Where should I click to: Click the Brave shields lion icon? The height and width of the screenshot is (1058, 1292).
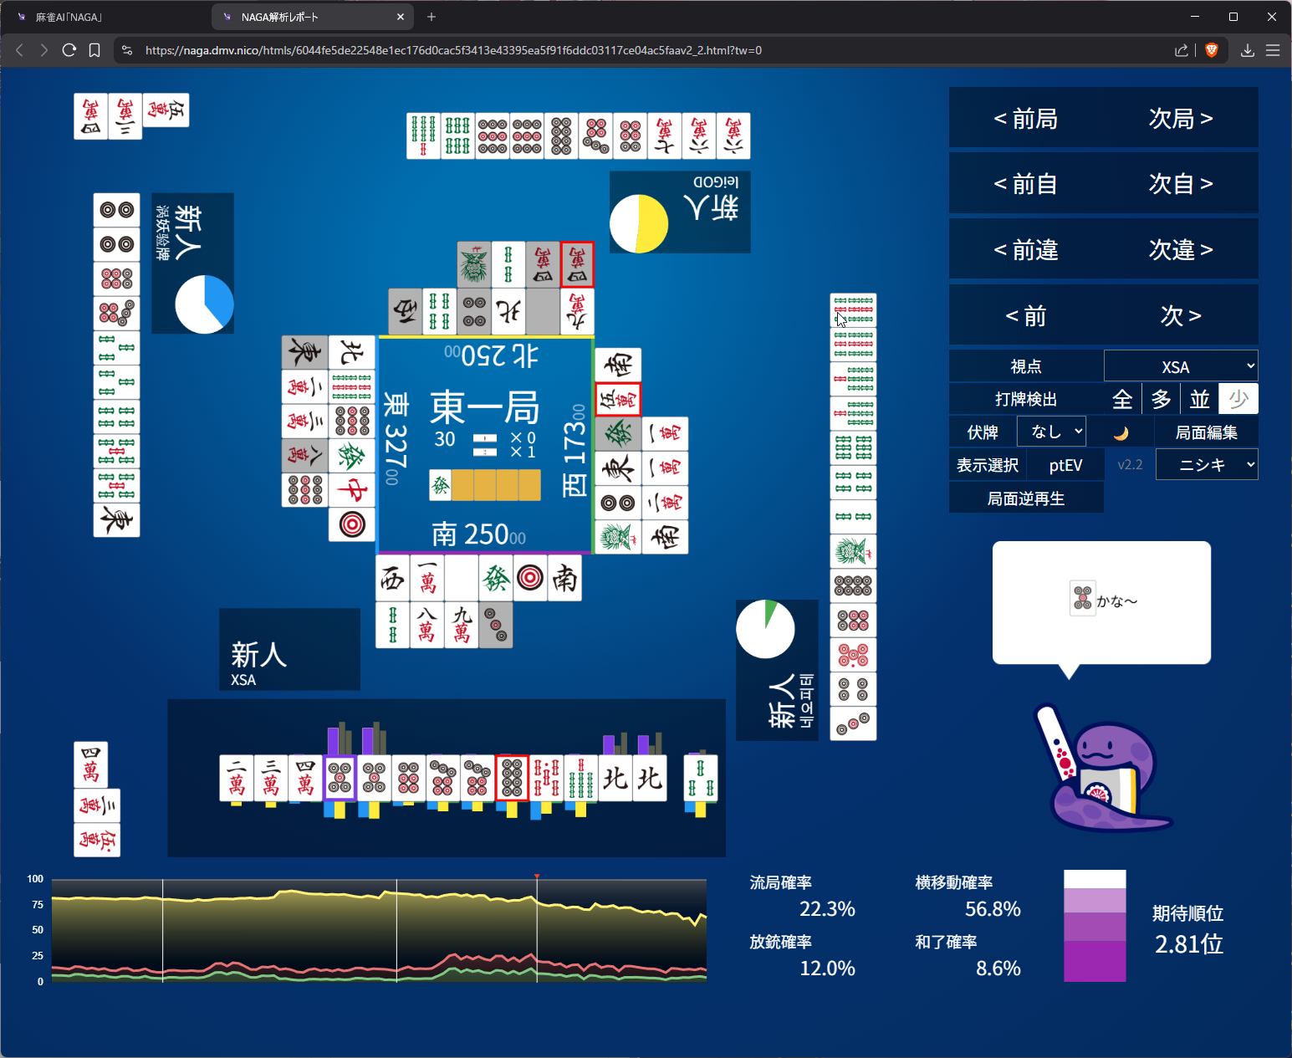[x=1211, y=50]
